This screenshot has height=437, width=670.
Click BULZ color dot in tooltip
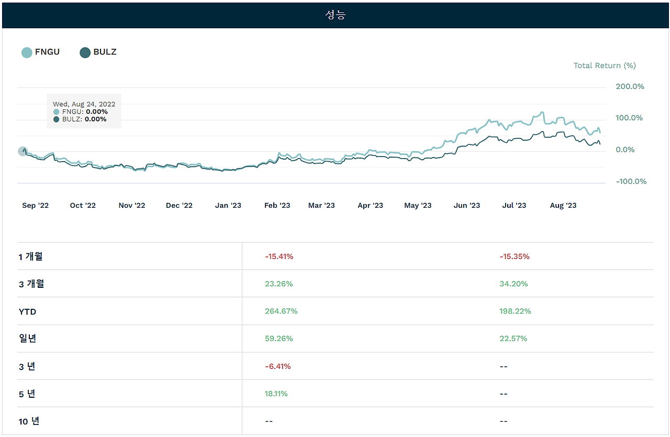pyautogui.click(x=56, y=119)
